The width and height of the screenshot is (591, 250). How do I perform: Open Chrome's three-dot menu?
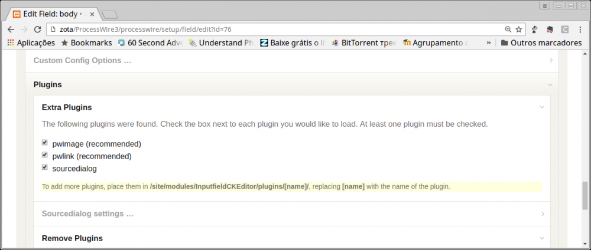tap(580, 29)
